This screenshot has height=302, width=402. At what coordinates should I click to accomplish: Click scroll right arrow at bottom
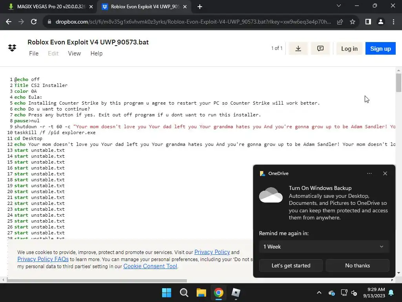(392, 280)
